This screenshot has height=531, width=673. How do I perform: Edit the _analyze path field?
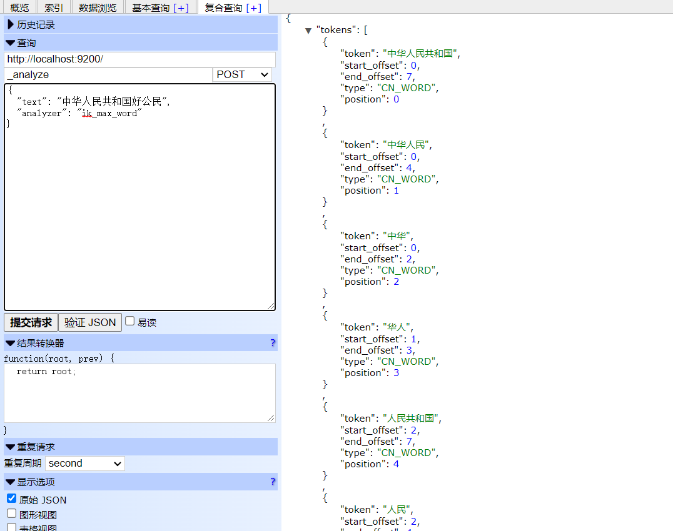pyautogui.click(x=108, y=74)
